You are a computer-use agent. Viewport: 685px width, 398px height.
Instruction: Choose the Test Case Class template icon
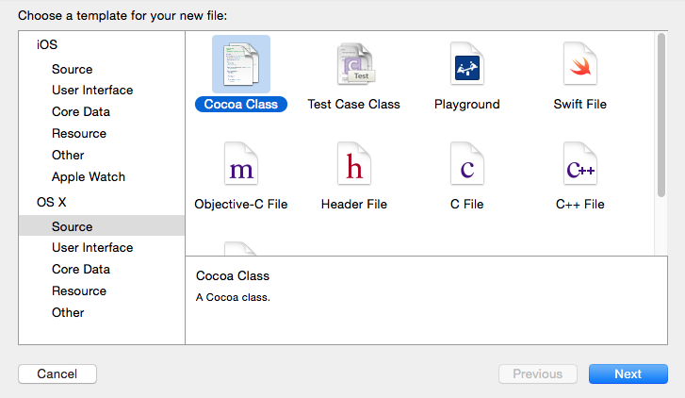pos(354,64)
